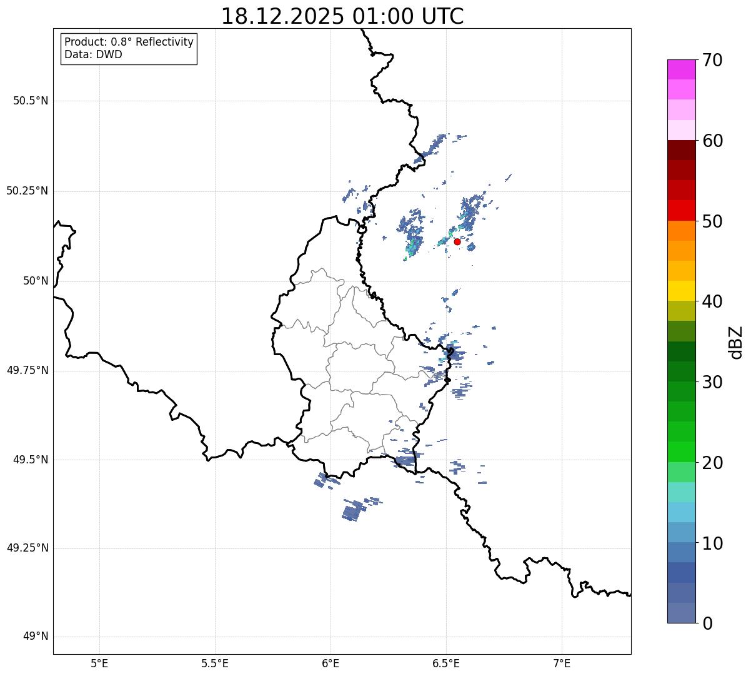Click the latitude label 49.5°N
This screenshot has height=676, width=751.
tap(31, 460)
